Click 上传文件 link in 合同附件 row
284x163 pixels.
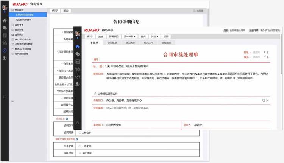(87, 132)
